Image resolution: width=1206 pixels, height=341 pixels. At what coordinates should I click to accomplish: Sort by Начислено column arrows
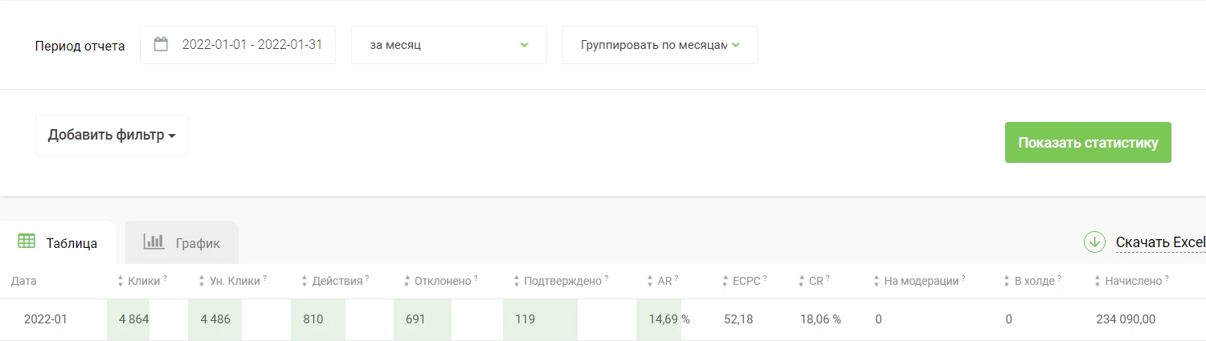pos(1098,282)
